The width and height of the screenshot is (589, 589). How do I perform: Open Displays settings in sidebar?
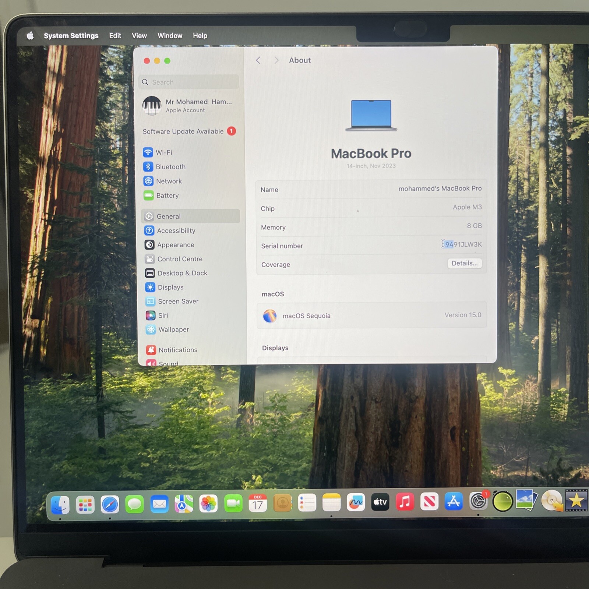click(165, 288)
